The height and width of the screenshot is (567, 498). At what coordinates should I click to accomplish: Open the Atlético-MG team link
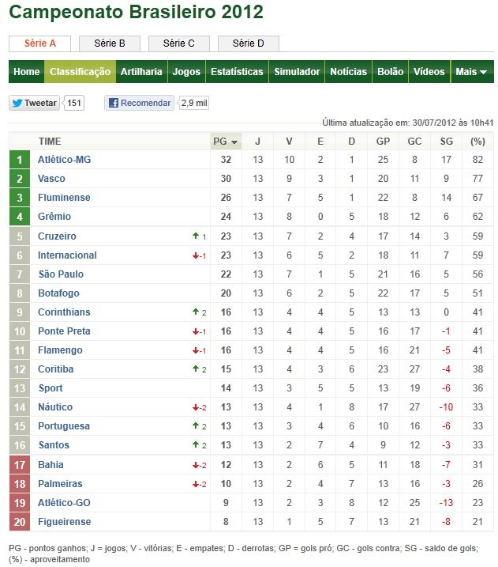(x=64, y=160)
